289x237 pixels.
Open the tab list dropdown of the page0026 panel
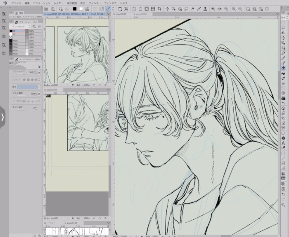pyautogui.click(x=108, y=90)
